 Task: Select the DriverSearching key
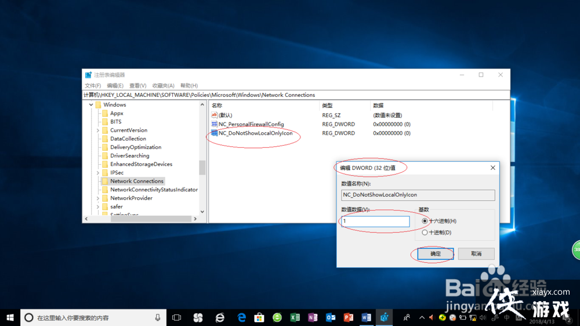129,156
